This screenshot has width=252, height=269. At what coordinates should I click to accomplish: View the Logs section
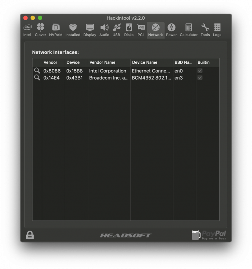pyautogui.click(x=217, y=30)
